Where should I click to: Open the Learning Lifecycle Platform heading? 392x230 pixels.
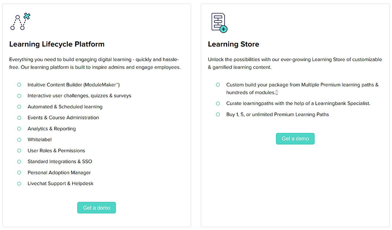(x=56, y=44)
